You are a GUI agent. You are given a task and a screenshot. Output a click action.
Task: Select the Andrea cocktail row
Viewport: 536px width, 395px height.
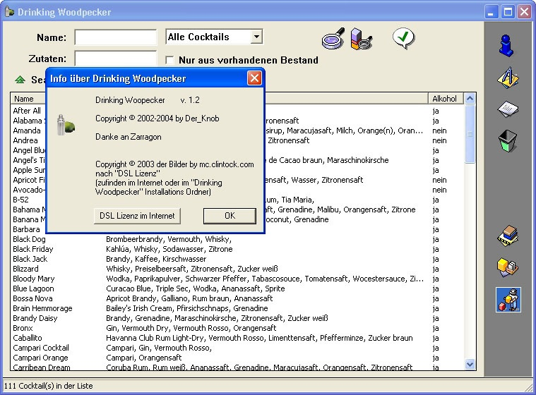(26, 140)
